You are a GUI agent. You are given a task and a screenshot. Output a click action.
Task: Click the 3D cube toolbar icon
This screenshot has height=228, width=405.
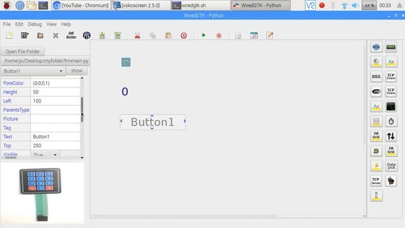point(87,35)
